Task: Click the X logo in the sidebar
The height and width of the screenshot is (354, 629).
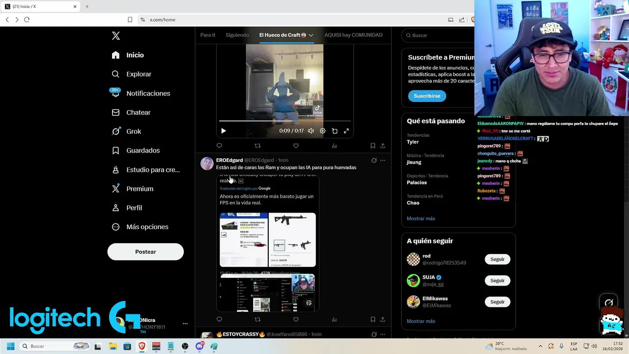Action: 116,36
